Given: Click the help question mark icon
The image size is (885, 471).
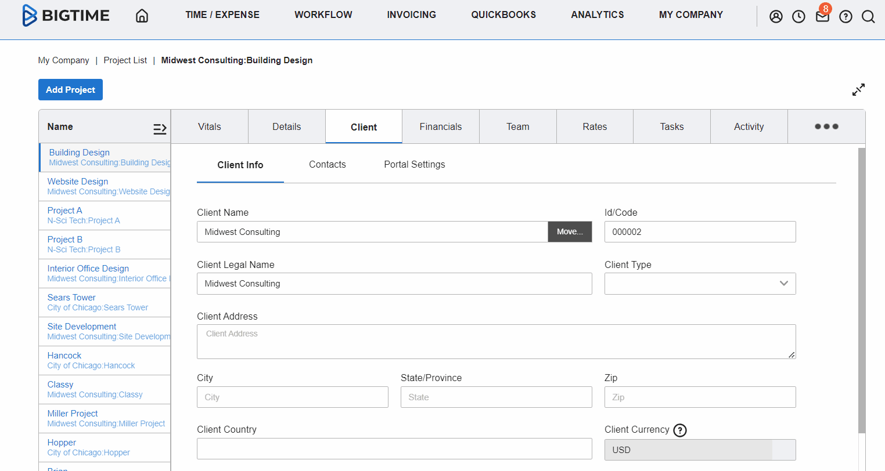Looking at the screenshot, I should (846, 17).
